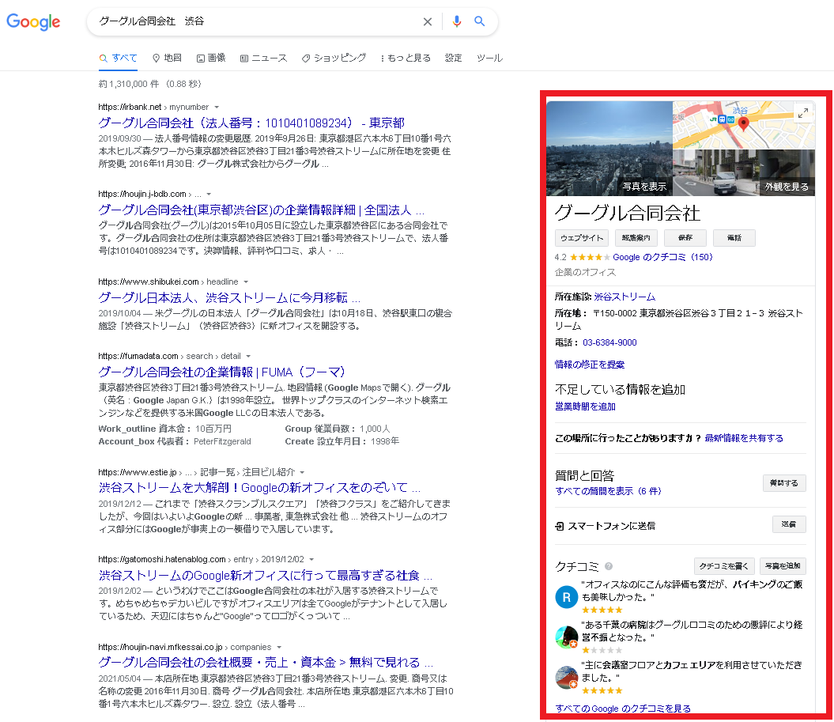Click the 保存 button
This screenshot has height=722, width=834.
click(685, 238)
